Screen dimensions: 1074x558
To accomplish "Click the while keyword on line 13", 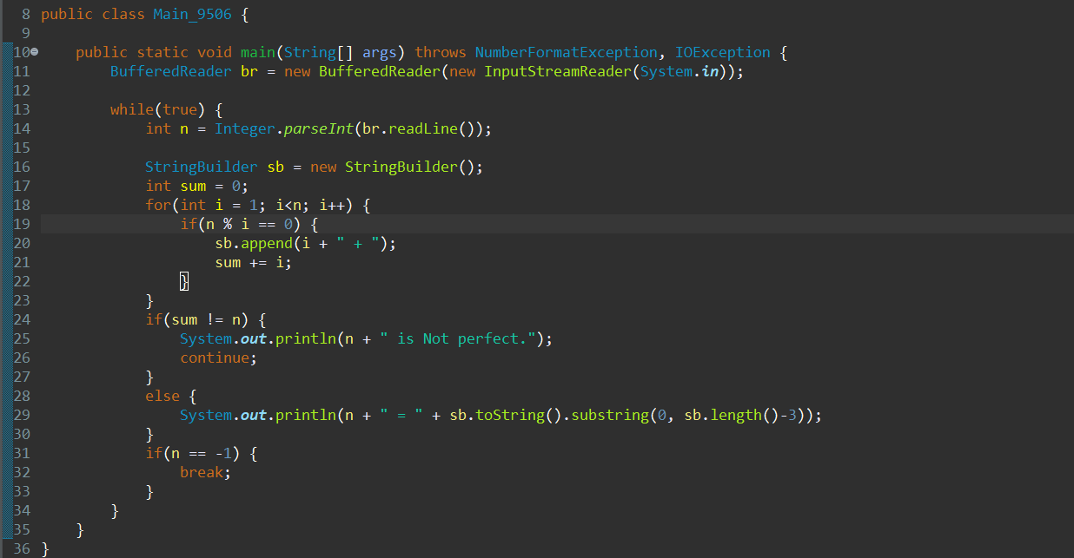I will coord(132,109).
